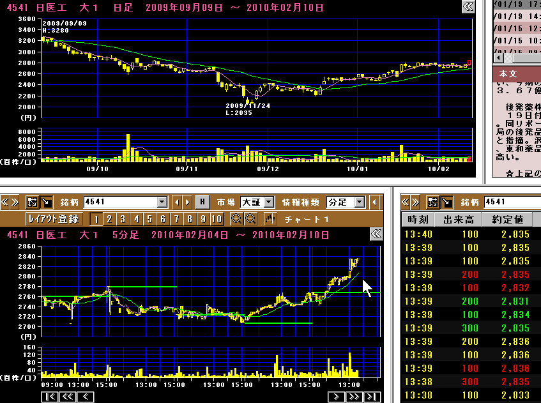Toggle the window-link icon in chart toolbar
Viewport: 541px width, 403px height.
click(32, 202)
